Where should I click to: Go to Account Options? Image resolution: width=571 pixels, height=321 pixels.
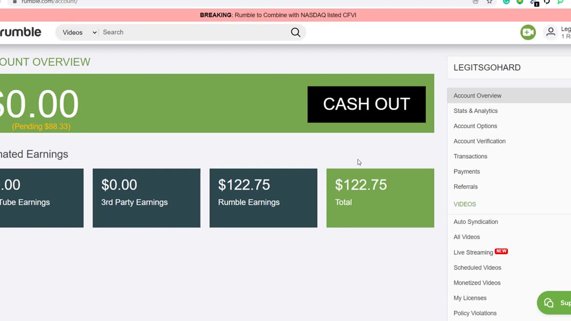[475, 126]
